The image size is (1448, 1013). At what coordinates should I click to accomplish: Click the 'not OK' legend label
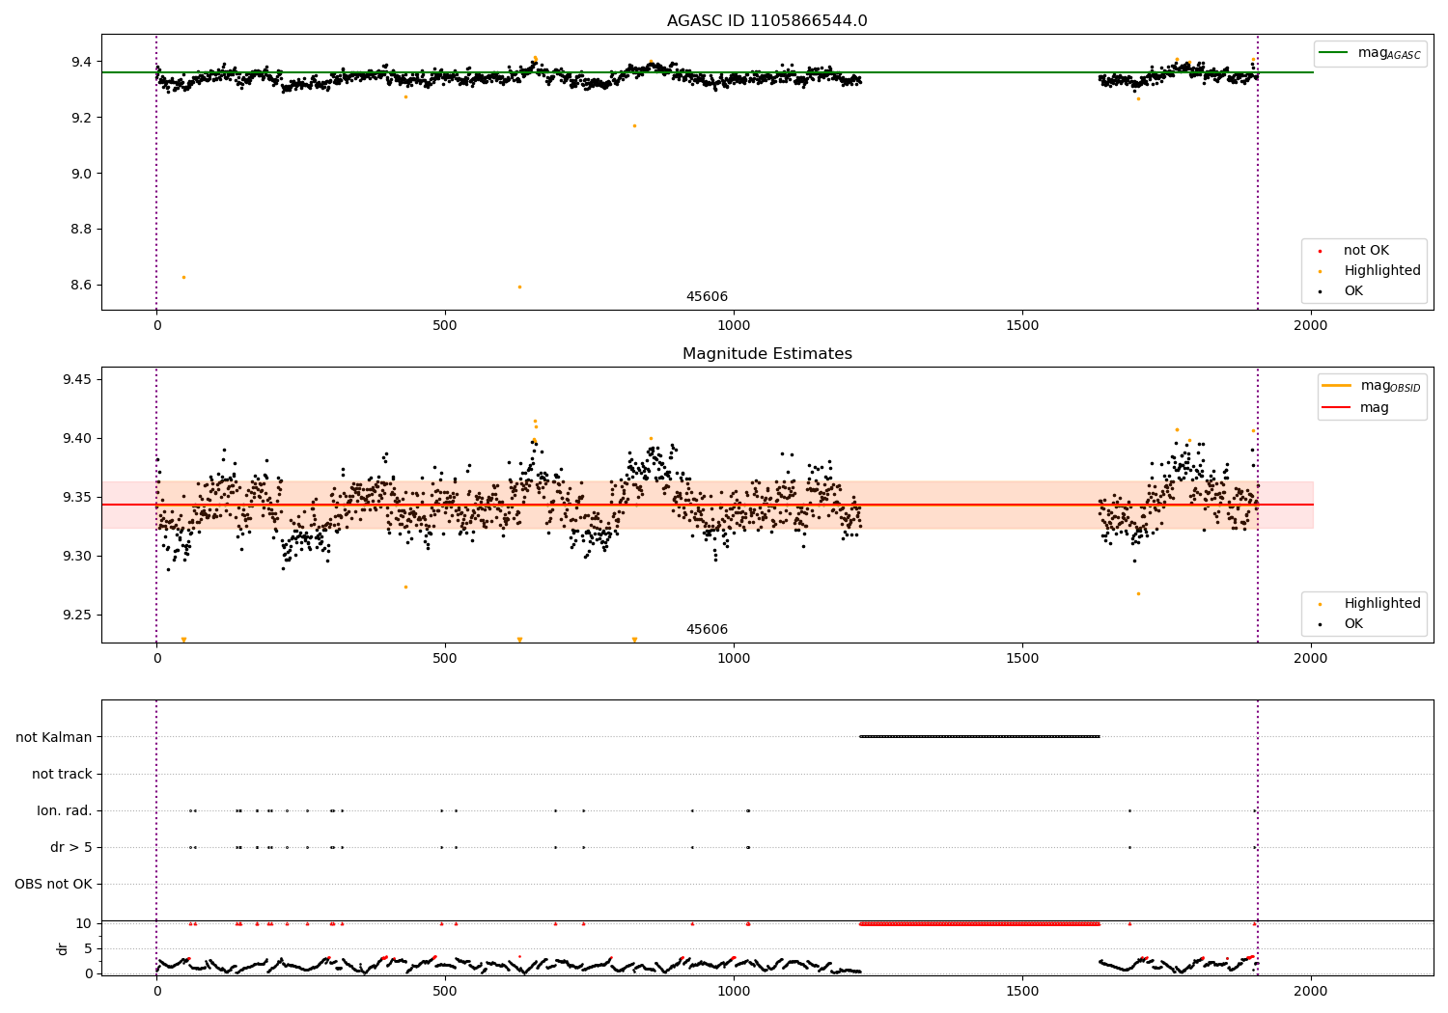(1366, 251)
